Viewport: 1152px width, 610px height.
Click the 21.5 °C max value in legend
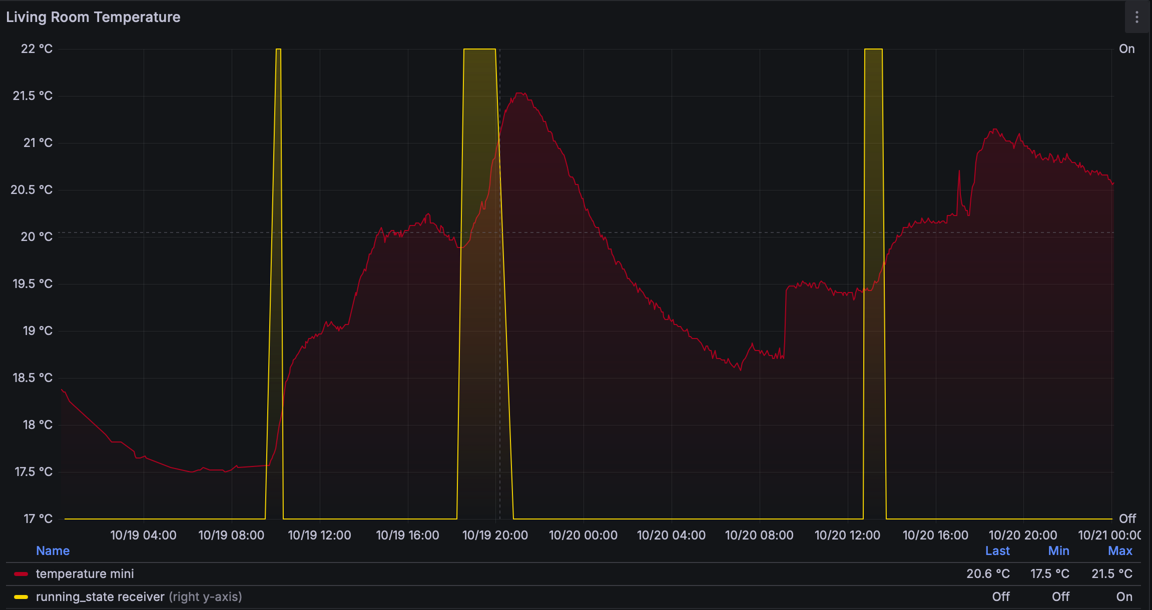click(x=1111, y=574)
